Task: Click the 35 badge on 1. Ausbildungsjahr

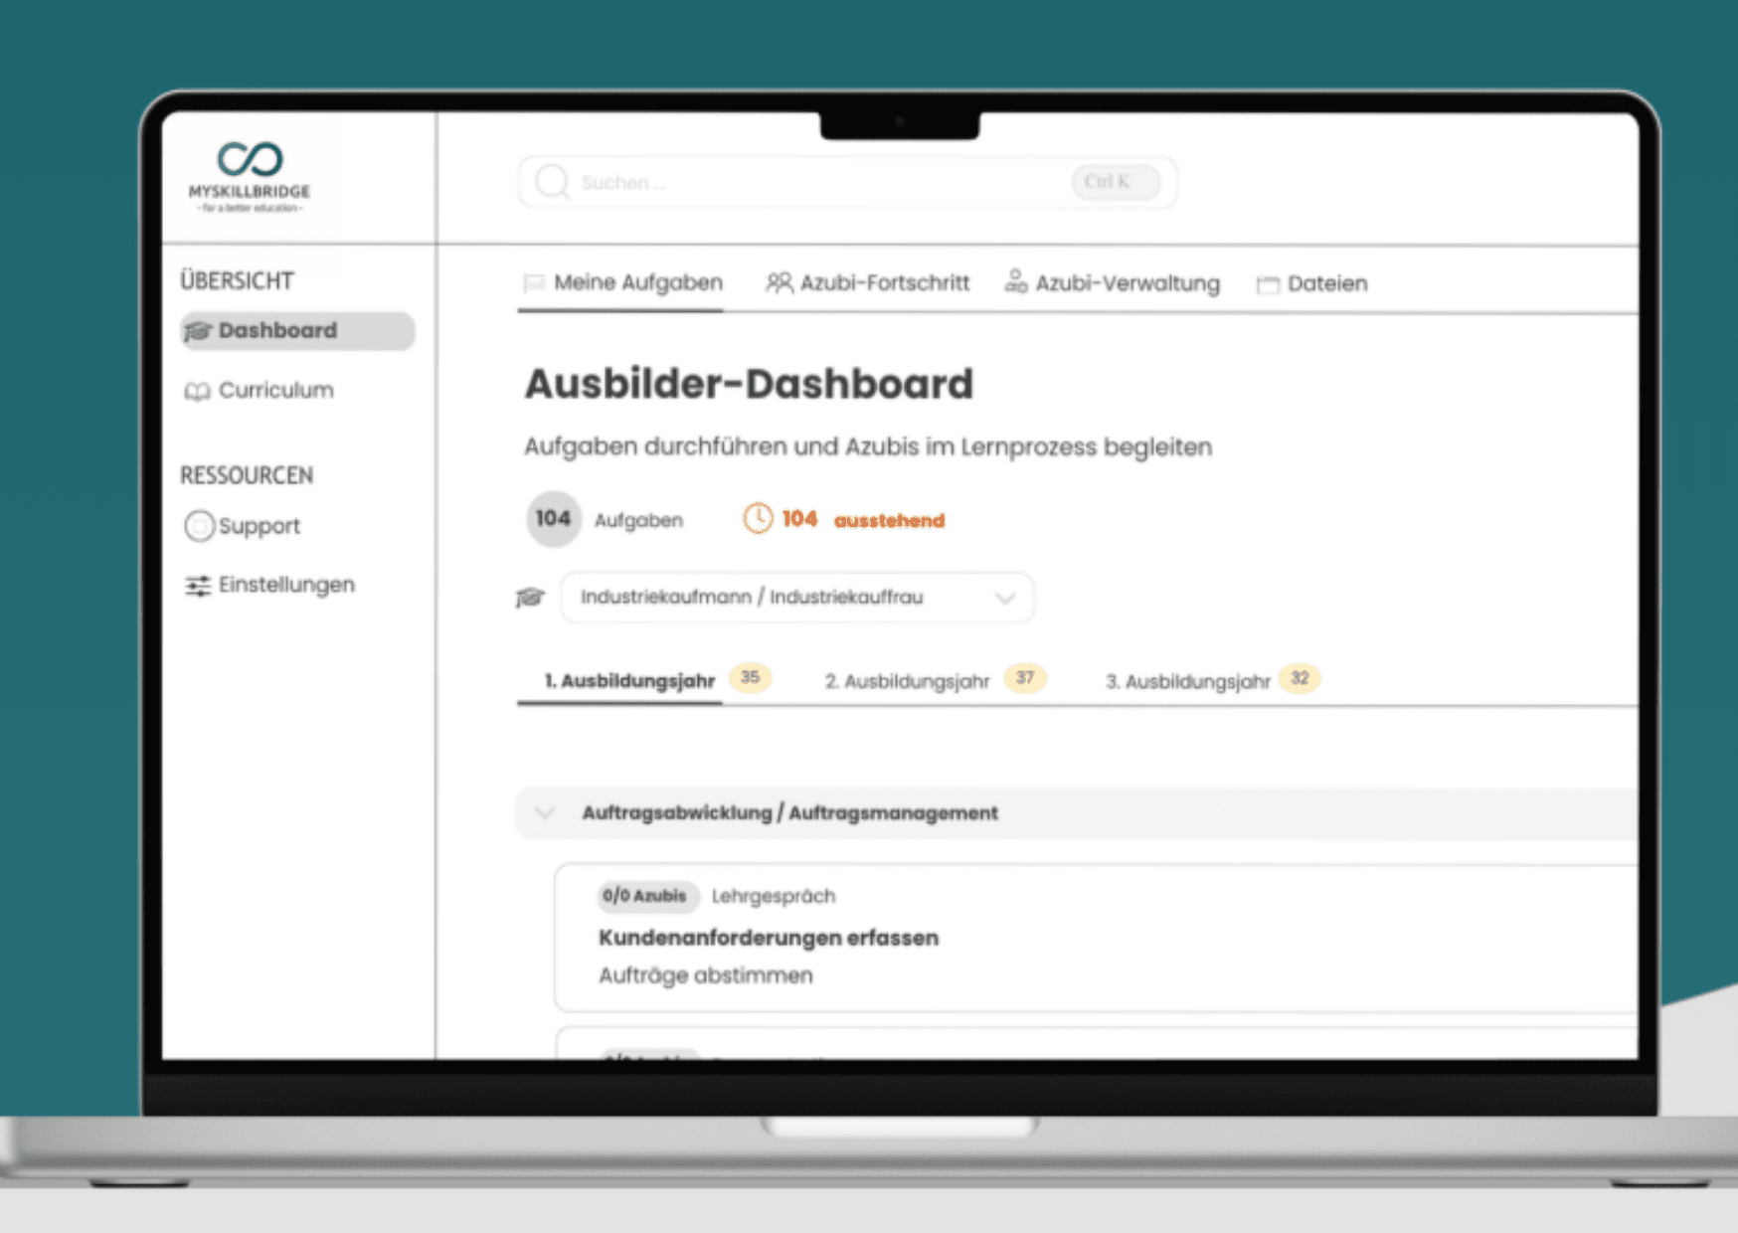Action: coord(750,677)
